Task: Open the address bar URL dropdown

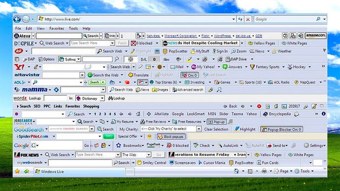Action: click(234, 19)
